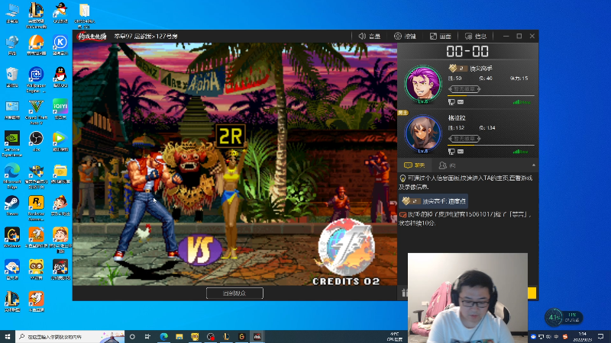Open GeForce Experience shortcut
The height and width of the screenshot is (343, 611).
[12, 144]
